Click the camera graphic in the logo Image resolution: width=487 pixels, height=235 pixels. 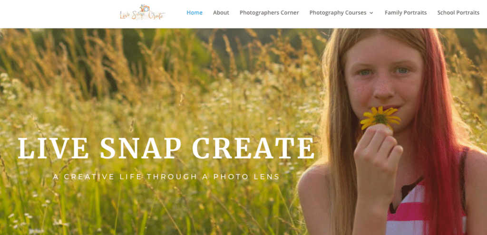click(144, 8)
